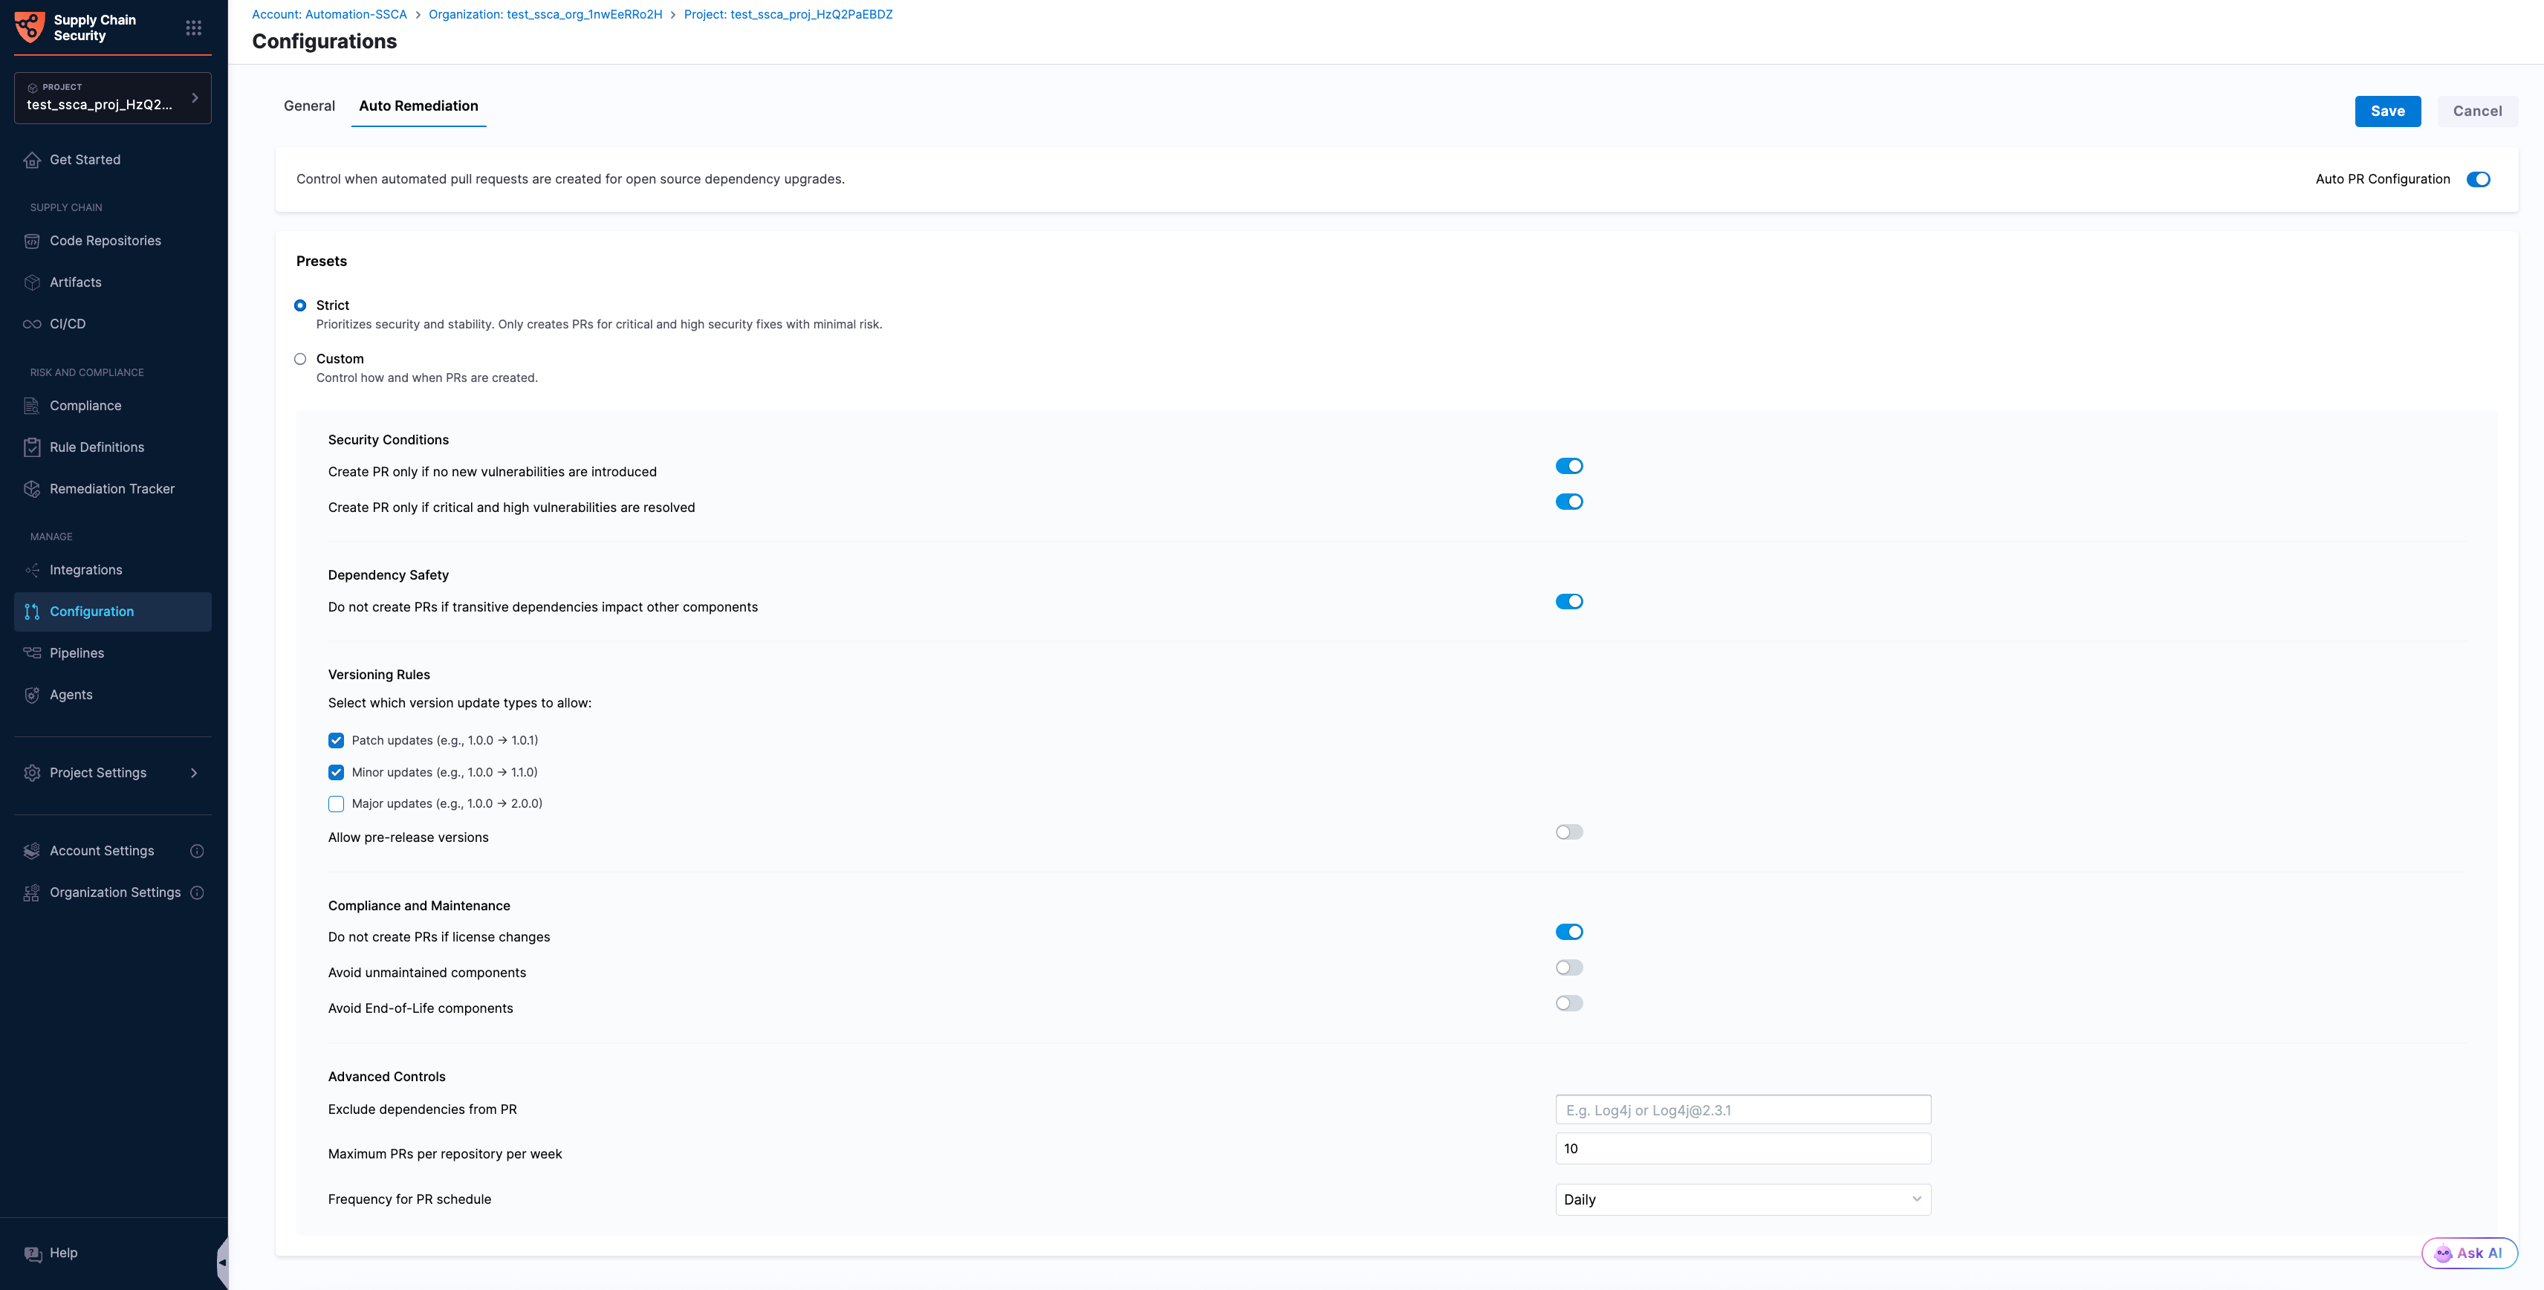Enable Allow pre-release versions toggle

1568,832
